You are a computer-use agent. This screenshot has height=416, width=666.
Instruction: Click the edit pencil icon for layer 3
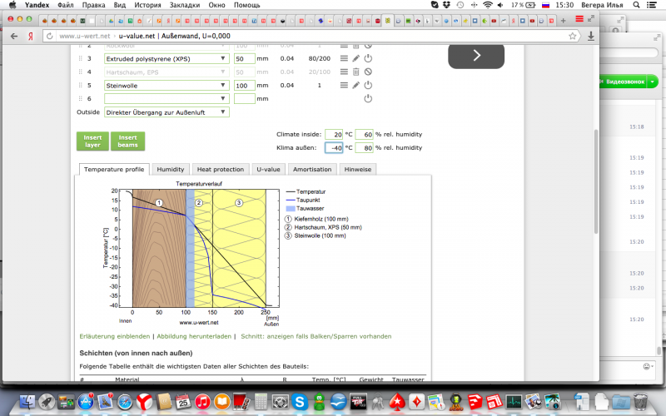[356, 58]
